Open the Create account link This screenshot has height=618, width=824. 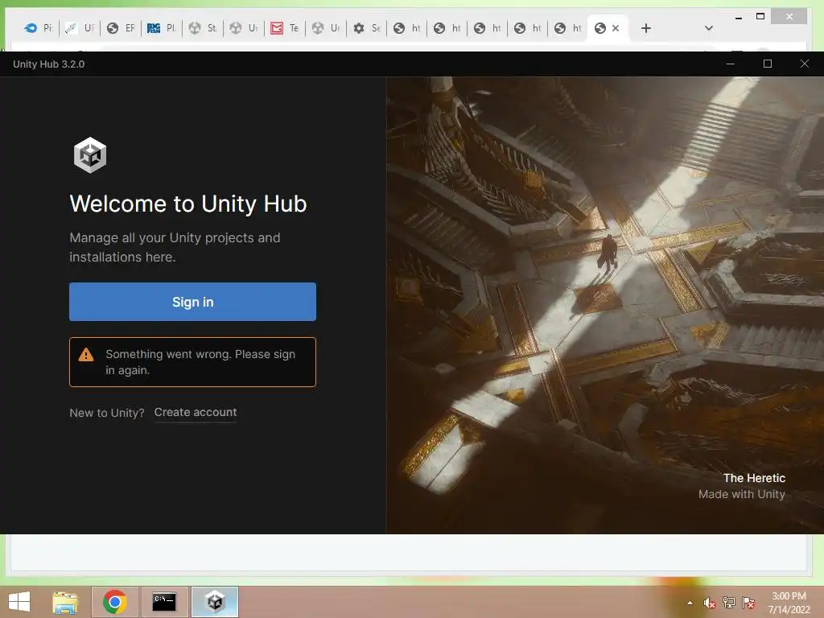(x=196, y=413)
